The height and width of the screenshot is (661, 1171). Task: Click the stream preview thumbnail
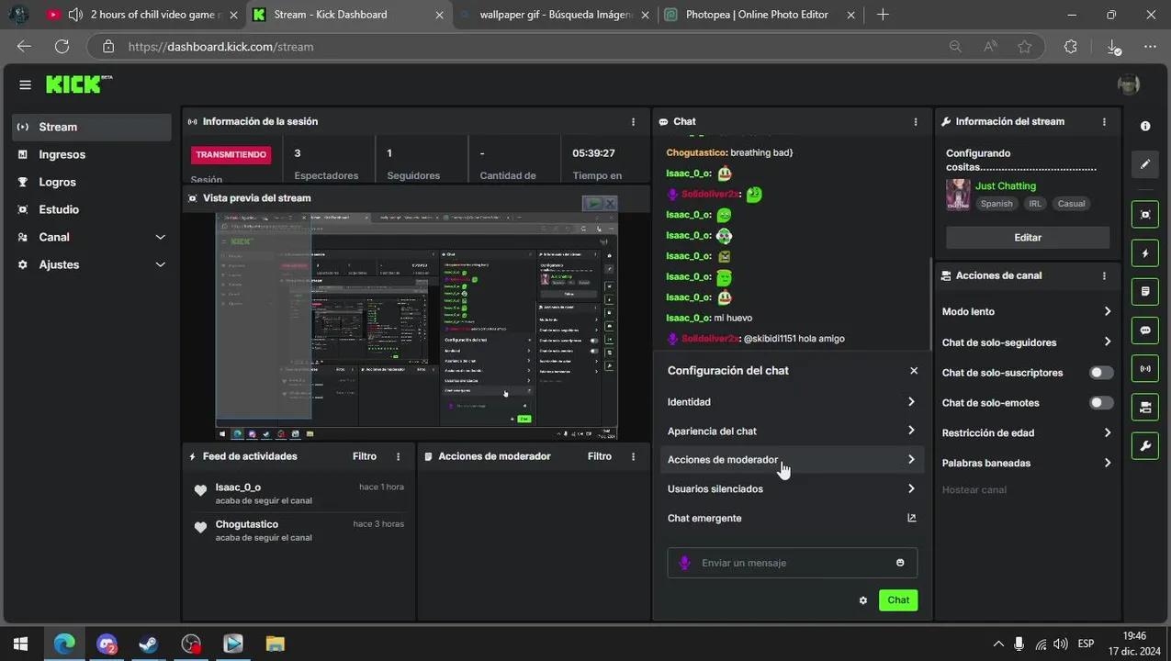(416, 326)
